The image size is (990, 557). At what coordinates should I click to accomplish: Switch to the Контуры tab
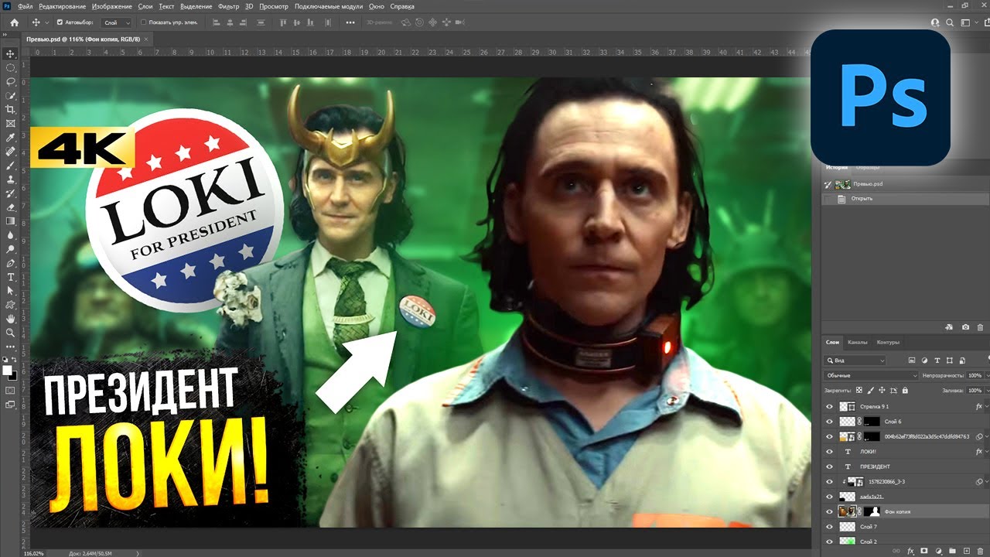pyautogui.click(x=889, y=342)
